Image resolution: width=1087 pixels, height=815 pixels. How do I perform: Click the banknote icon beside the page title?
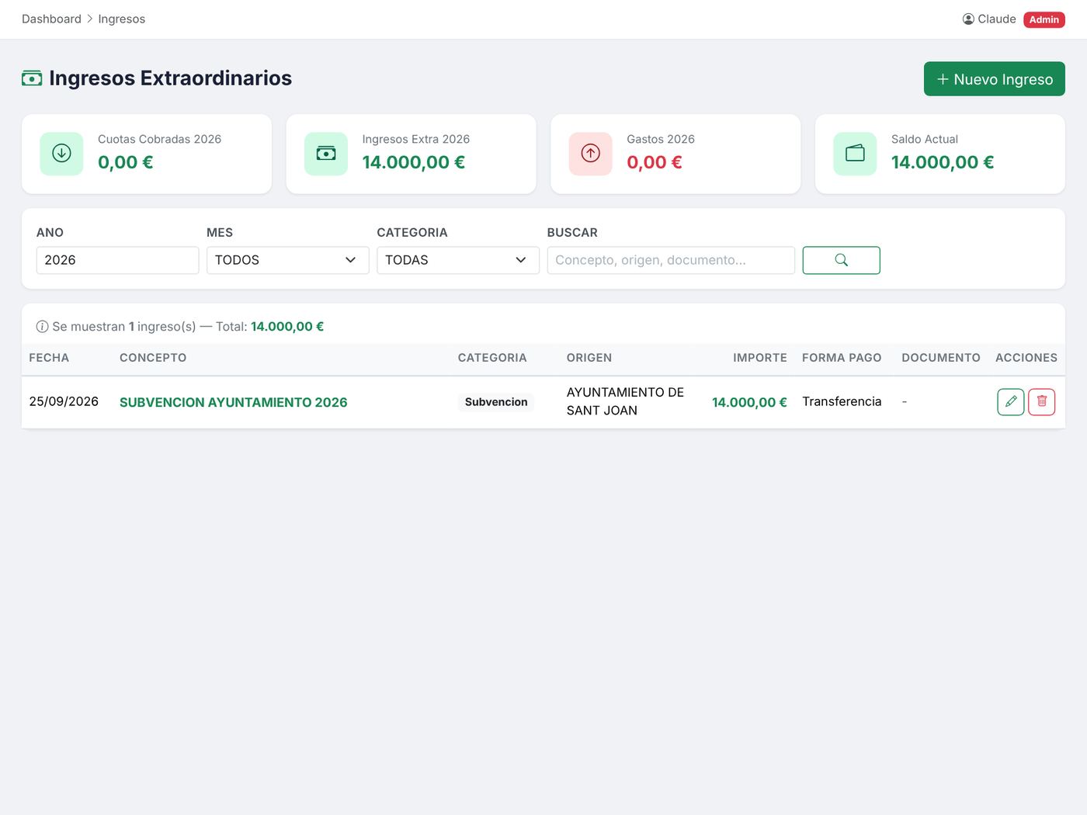tap(32, 78)
